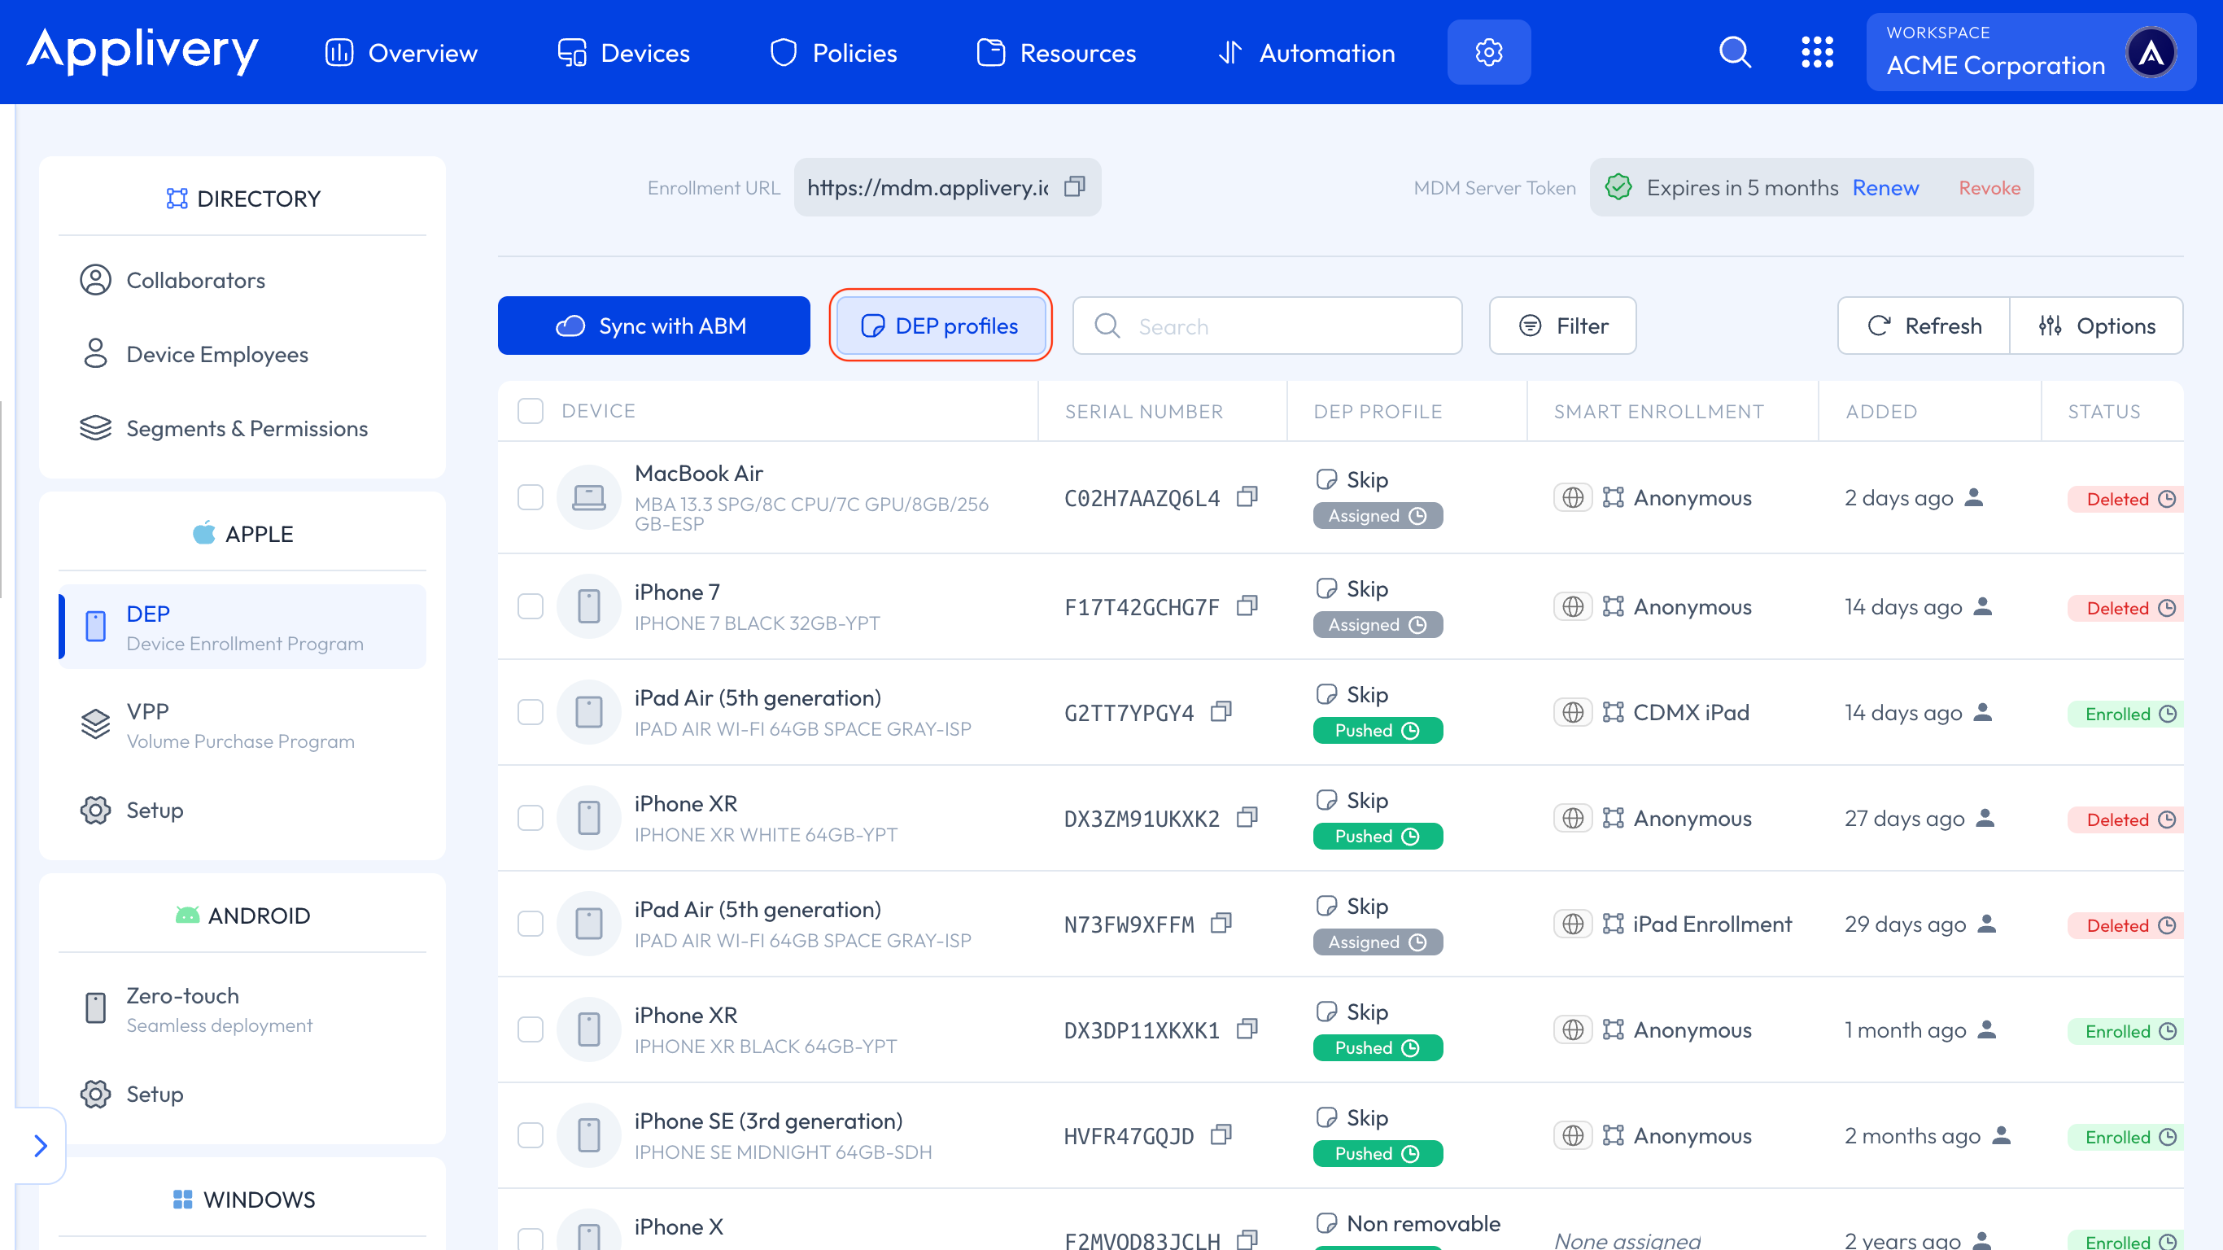Click clock icon on iPhone 7 Deleted status

point(2167,608)
